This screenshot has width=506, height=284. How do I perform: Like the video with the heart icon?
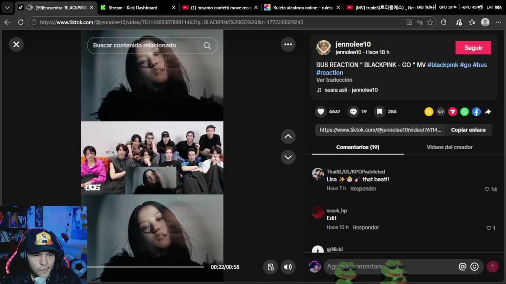[321, 112]
